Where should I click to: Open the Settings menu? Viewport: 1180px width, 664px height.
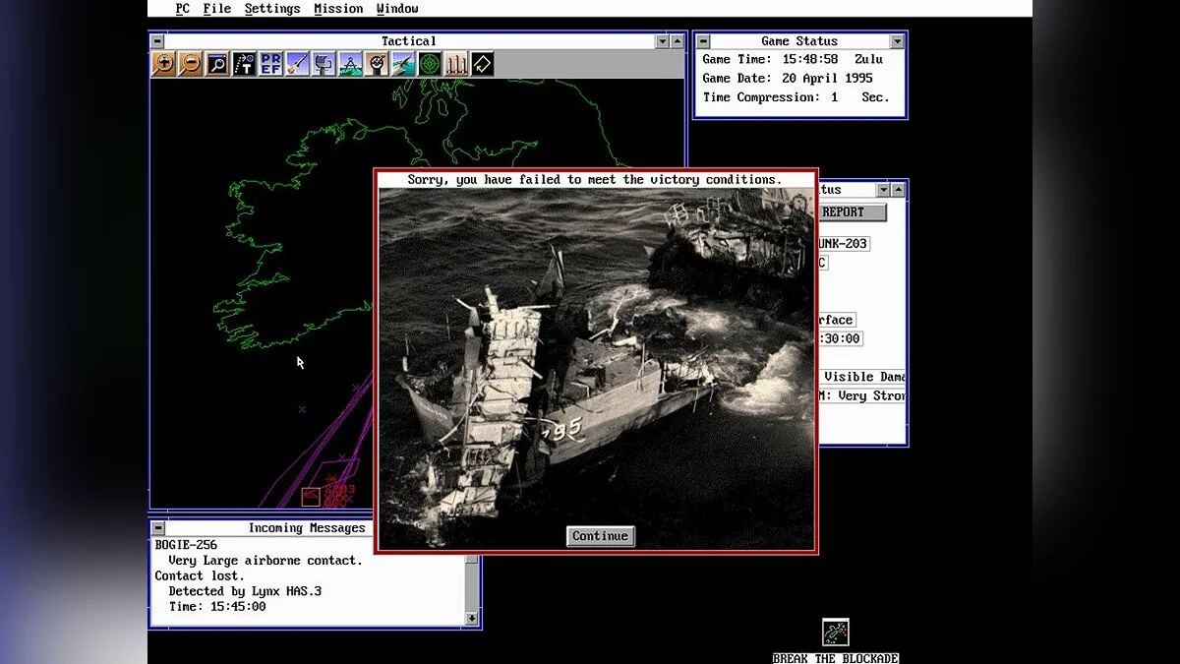pos(272,8)
